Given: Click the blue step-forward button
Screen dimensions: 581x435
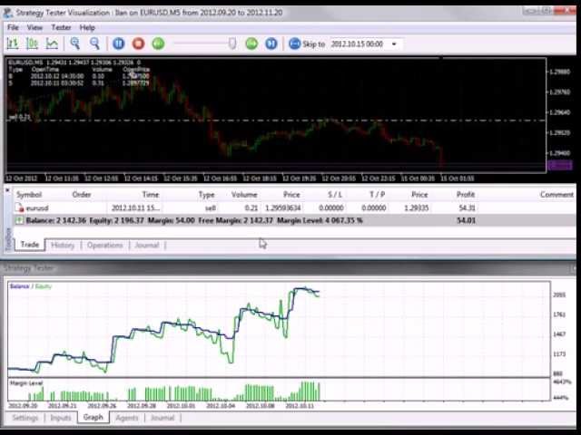Looking at the screenshot, I should coord(271,43).
